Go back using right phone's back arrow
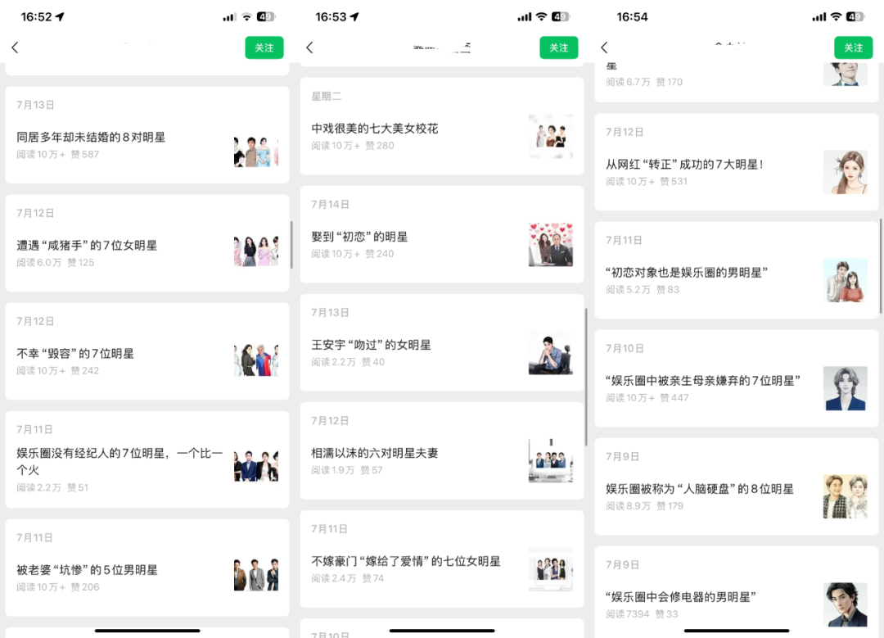Screen dimensions: 884x638 [604, 48]
